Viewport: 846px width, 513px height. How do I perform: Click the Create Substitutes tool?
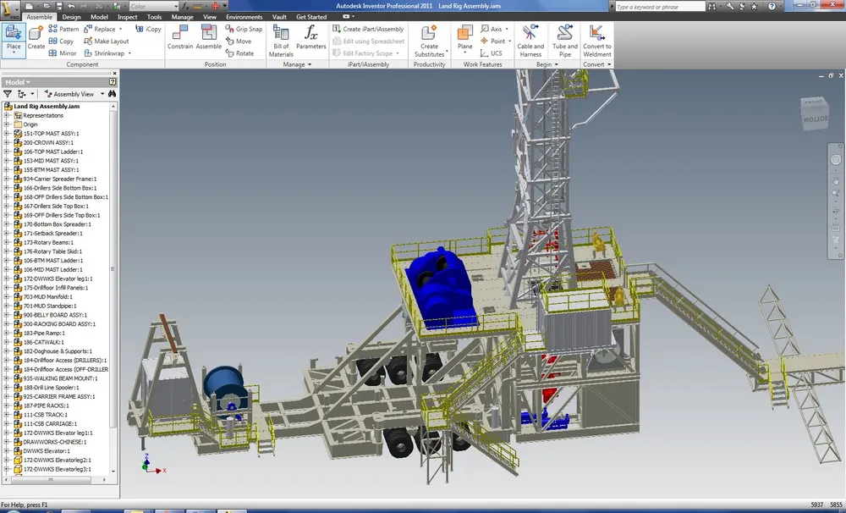pos(430,41)
